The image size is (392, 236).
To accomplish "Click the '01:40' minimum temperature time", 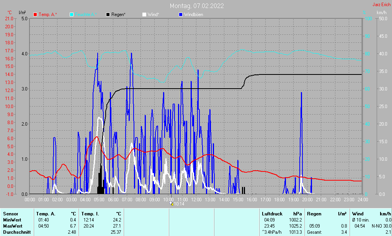I will pos(44,220).
